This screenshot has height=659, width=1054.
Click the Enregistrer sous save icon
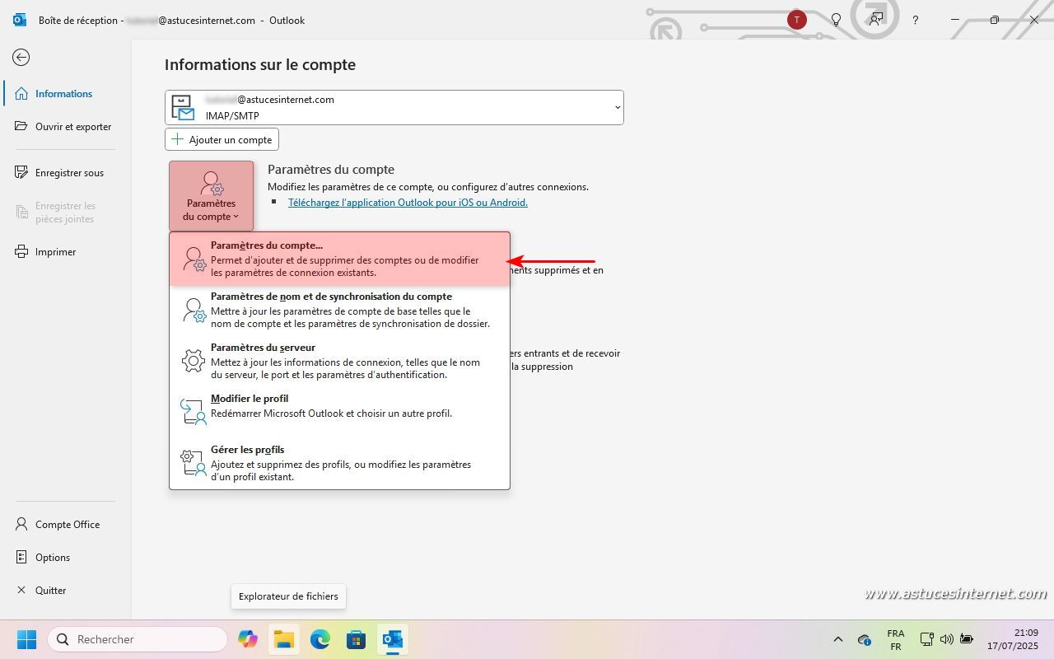pyautogui.click(x=21, y=172)
